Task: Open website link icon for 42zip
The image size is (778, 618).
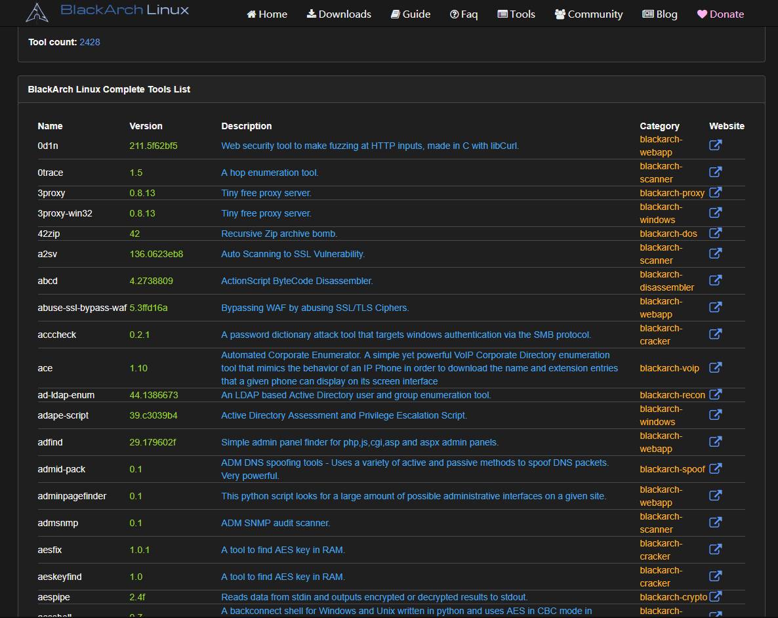Action: [x=715, y=233]
